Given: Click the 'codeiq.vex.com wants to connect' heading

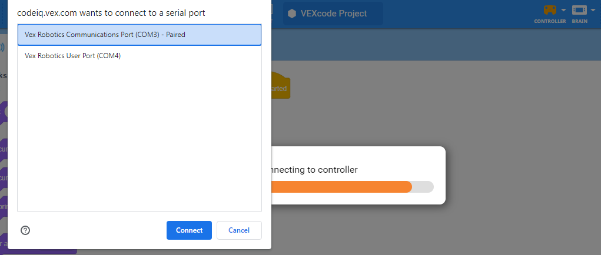Looking at the screenshot, I should 111,12.
